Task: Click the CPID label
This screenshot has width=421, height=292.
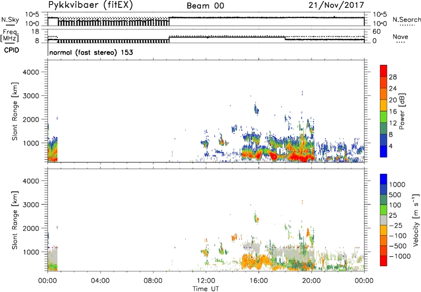Action: tap(12, 50)
